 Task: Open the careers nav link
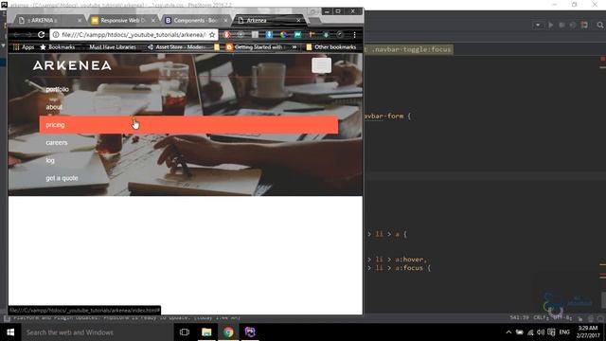tap(57, 143)
